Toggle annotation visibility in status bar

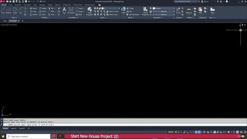[215, 132]
